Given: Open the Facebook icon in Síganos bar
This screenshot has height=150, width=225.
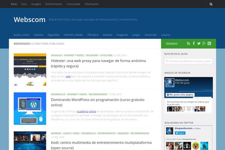Looking at the screenshot, I should tap(194, 43).
